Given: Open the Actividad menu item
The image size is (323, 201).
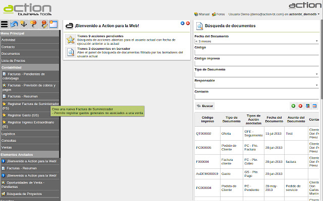Looking at the screenshot, I should click(30, 40).
